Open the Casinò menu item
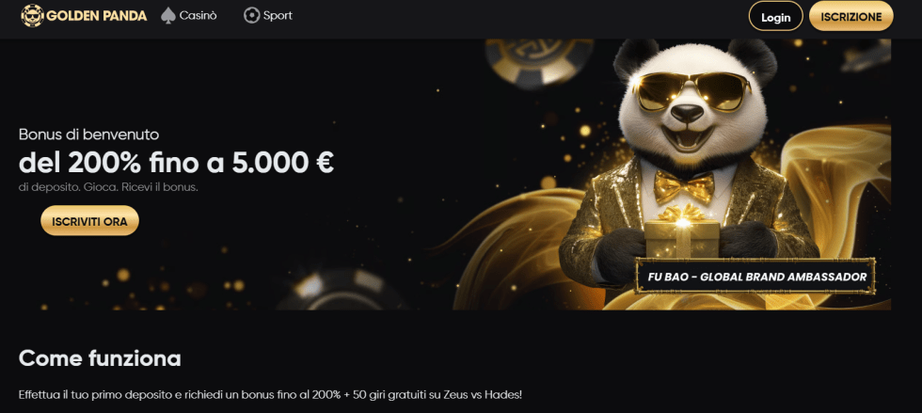Image resolution: width=922 pixels, height=413 pixels. (x=189, y=16)
